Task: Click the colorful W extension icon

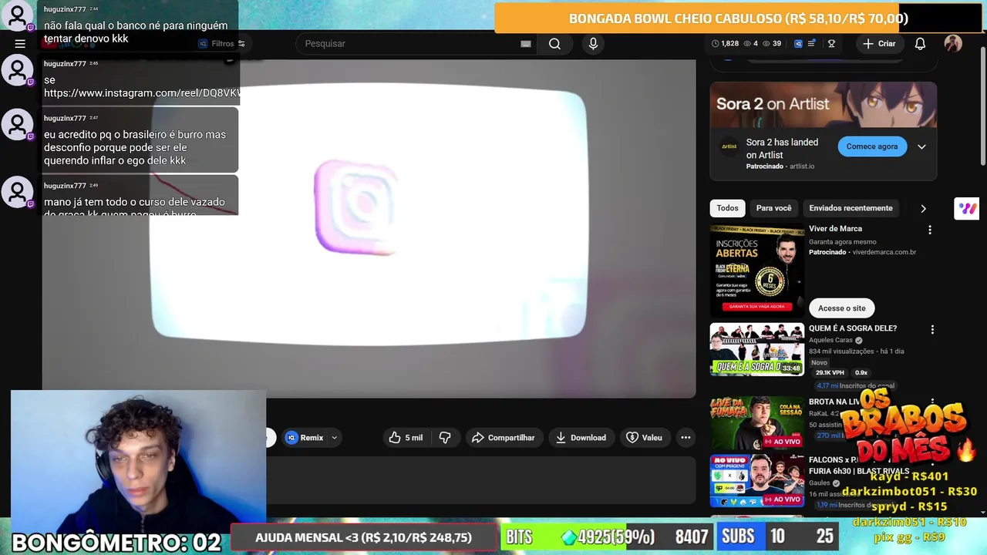Action: tap(967, 209)
